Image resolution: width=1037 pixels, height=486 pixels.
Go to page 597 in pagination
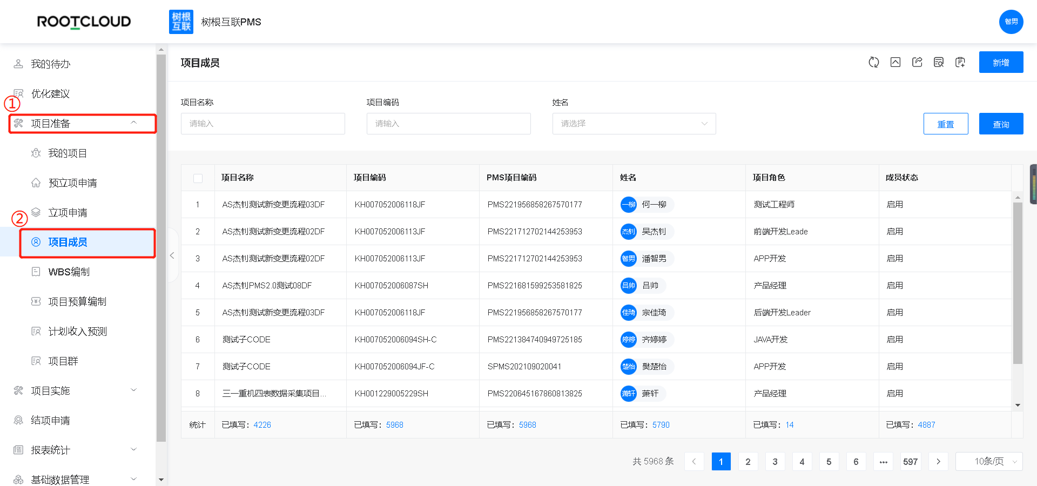pyautogui.click(x=910, y=462)
